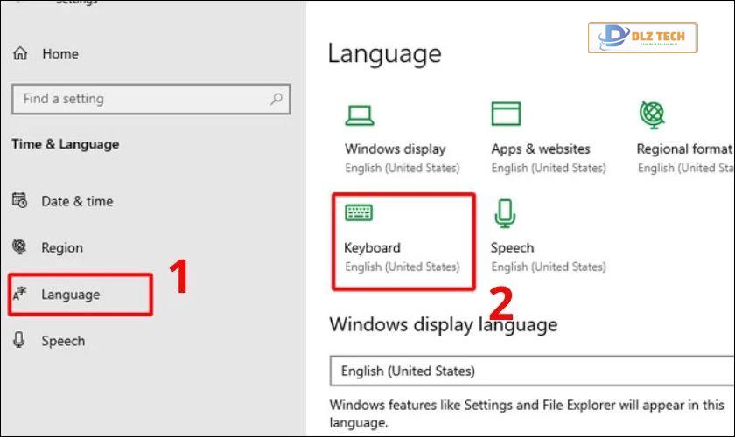
Task: Open Speech settings from sidebar
Action: 63,341
